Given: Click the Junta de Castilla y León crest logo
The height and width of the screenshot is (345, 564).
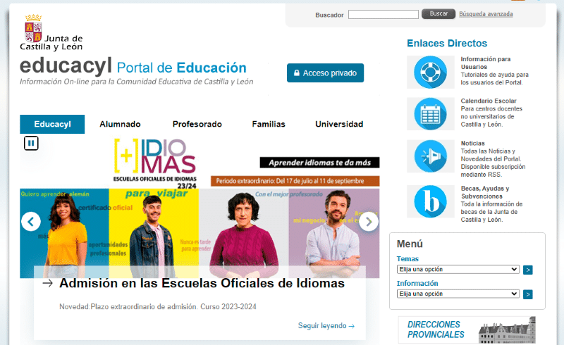Looking at the screenshot, I should 51,32.
